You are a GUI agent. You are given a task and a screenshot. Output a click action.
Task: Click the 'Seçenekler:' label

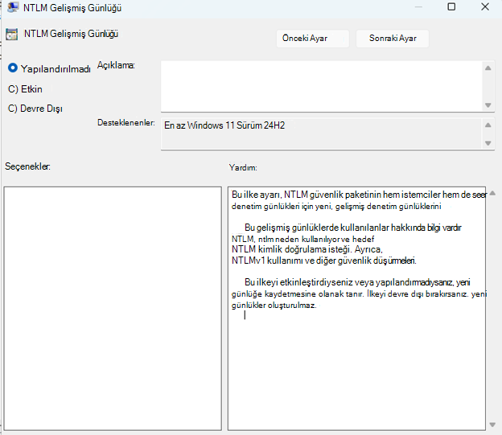coord(27,166)
